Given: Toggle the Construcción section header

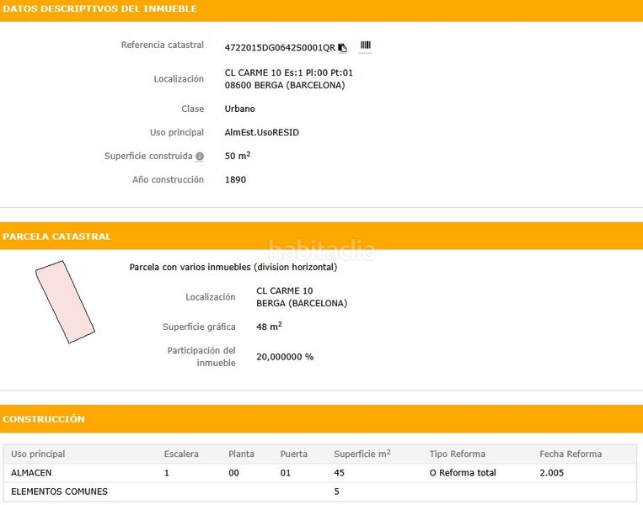Looking at the screenshot, I should pos(44,418).
